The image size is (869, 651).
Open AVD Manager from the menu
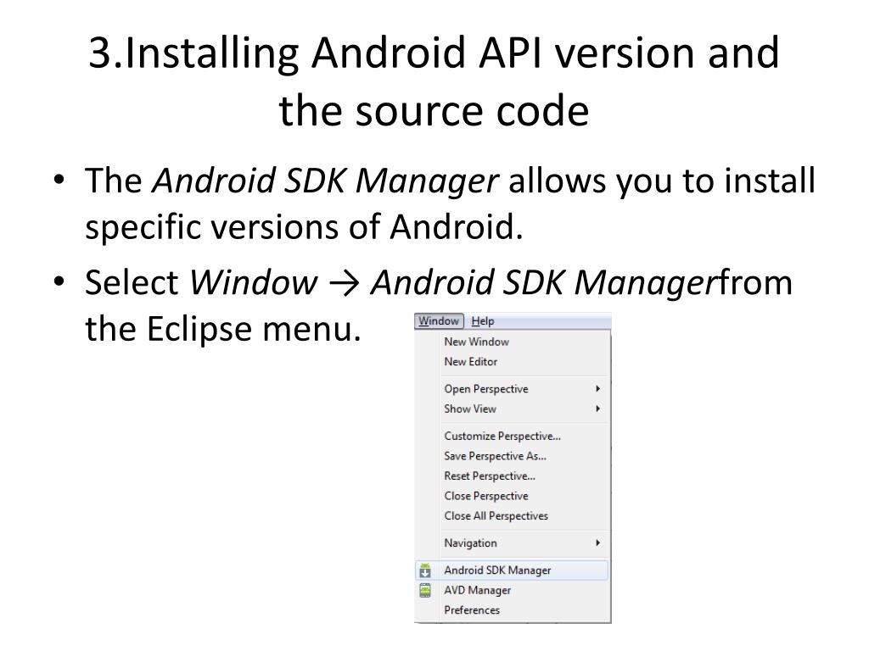click(512, 590)
